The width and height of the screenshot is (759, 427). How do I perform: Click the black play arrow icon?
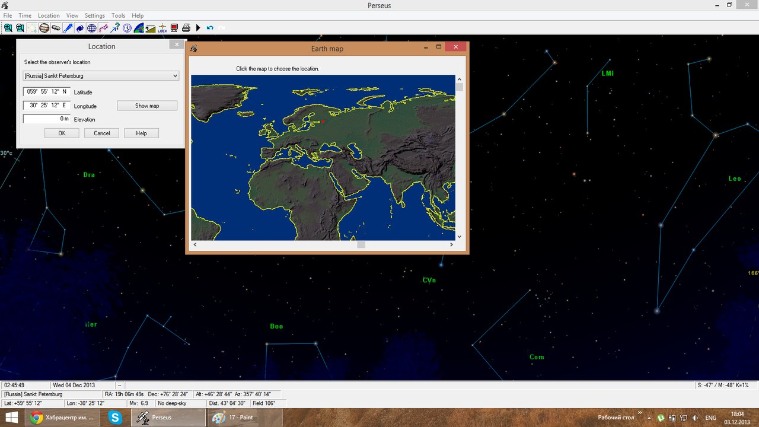(x=199, y=28)
